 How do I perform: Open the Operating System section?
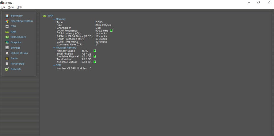(21, 21)
